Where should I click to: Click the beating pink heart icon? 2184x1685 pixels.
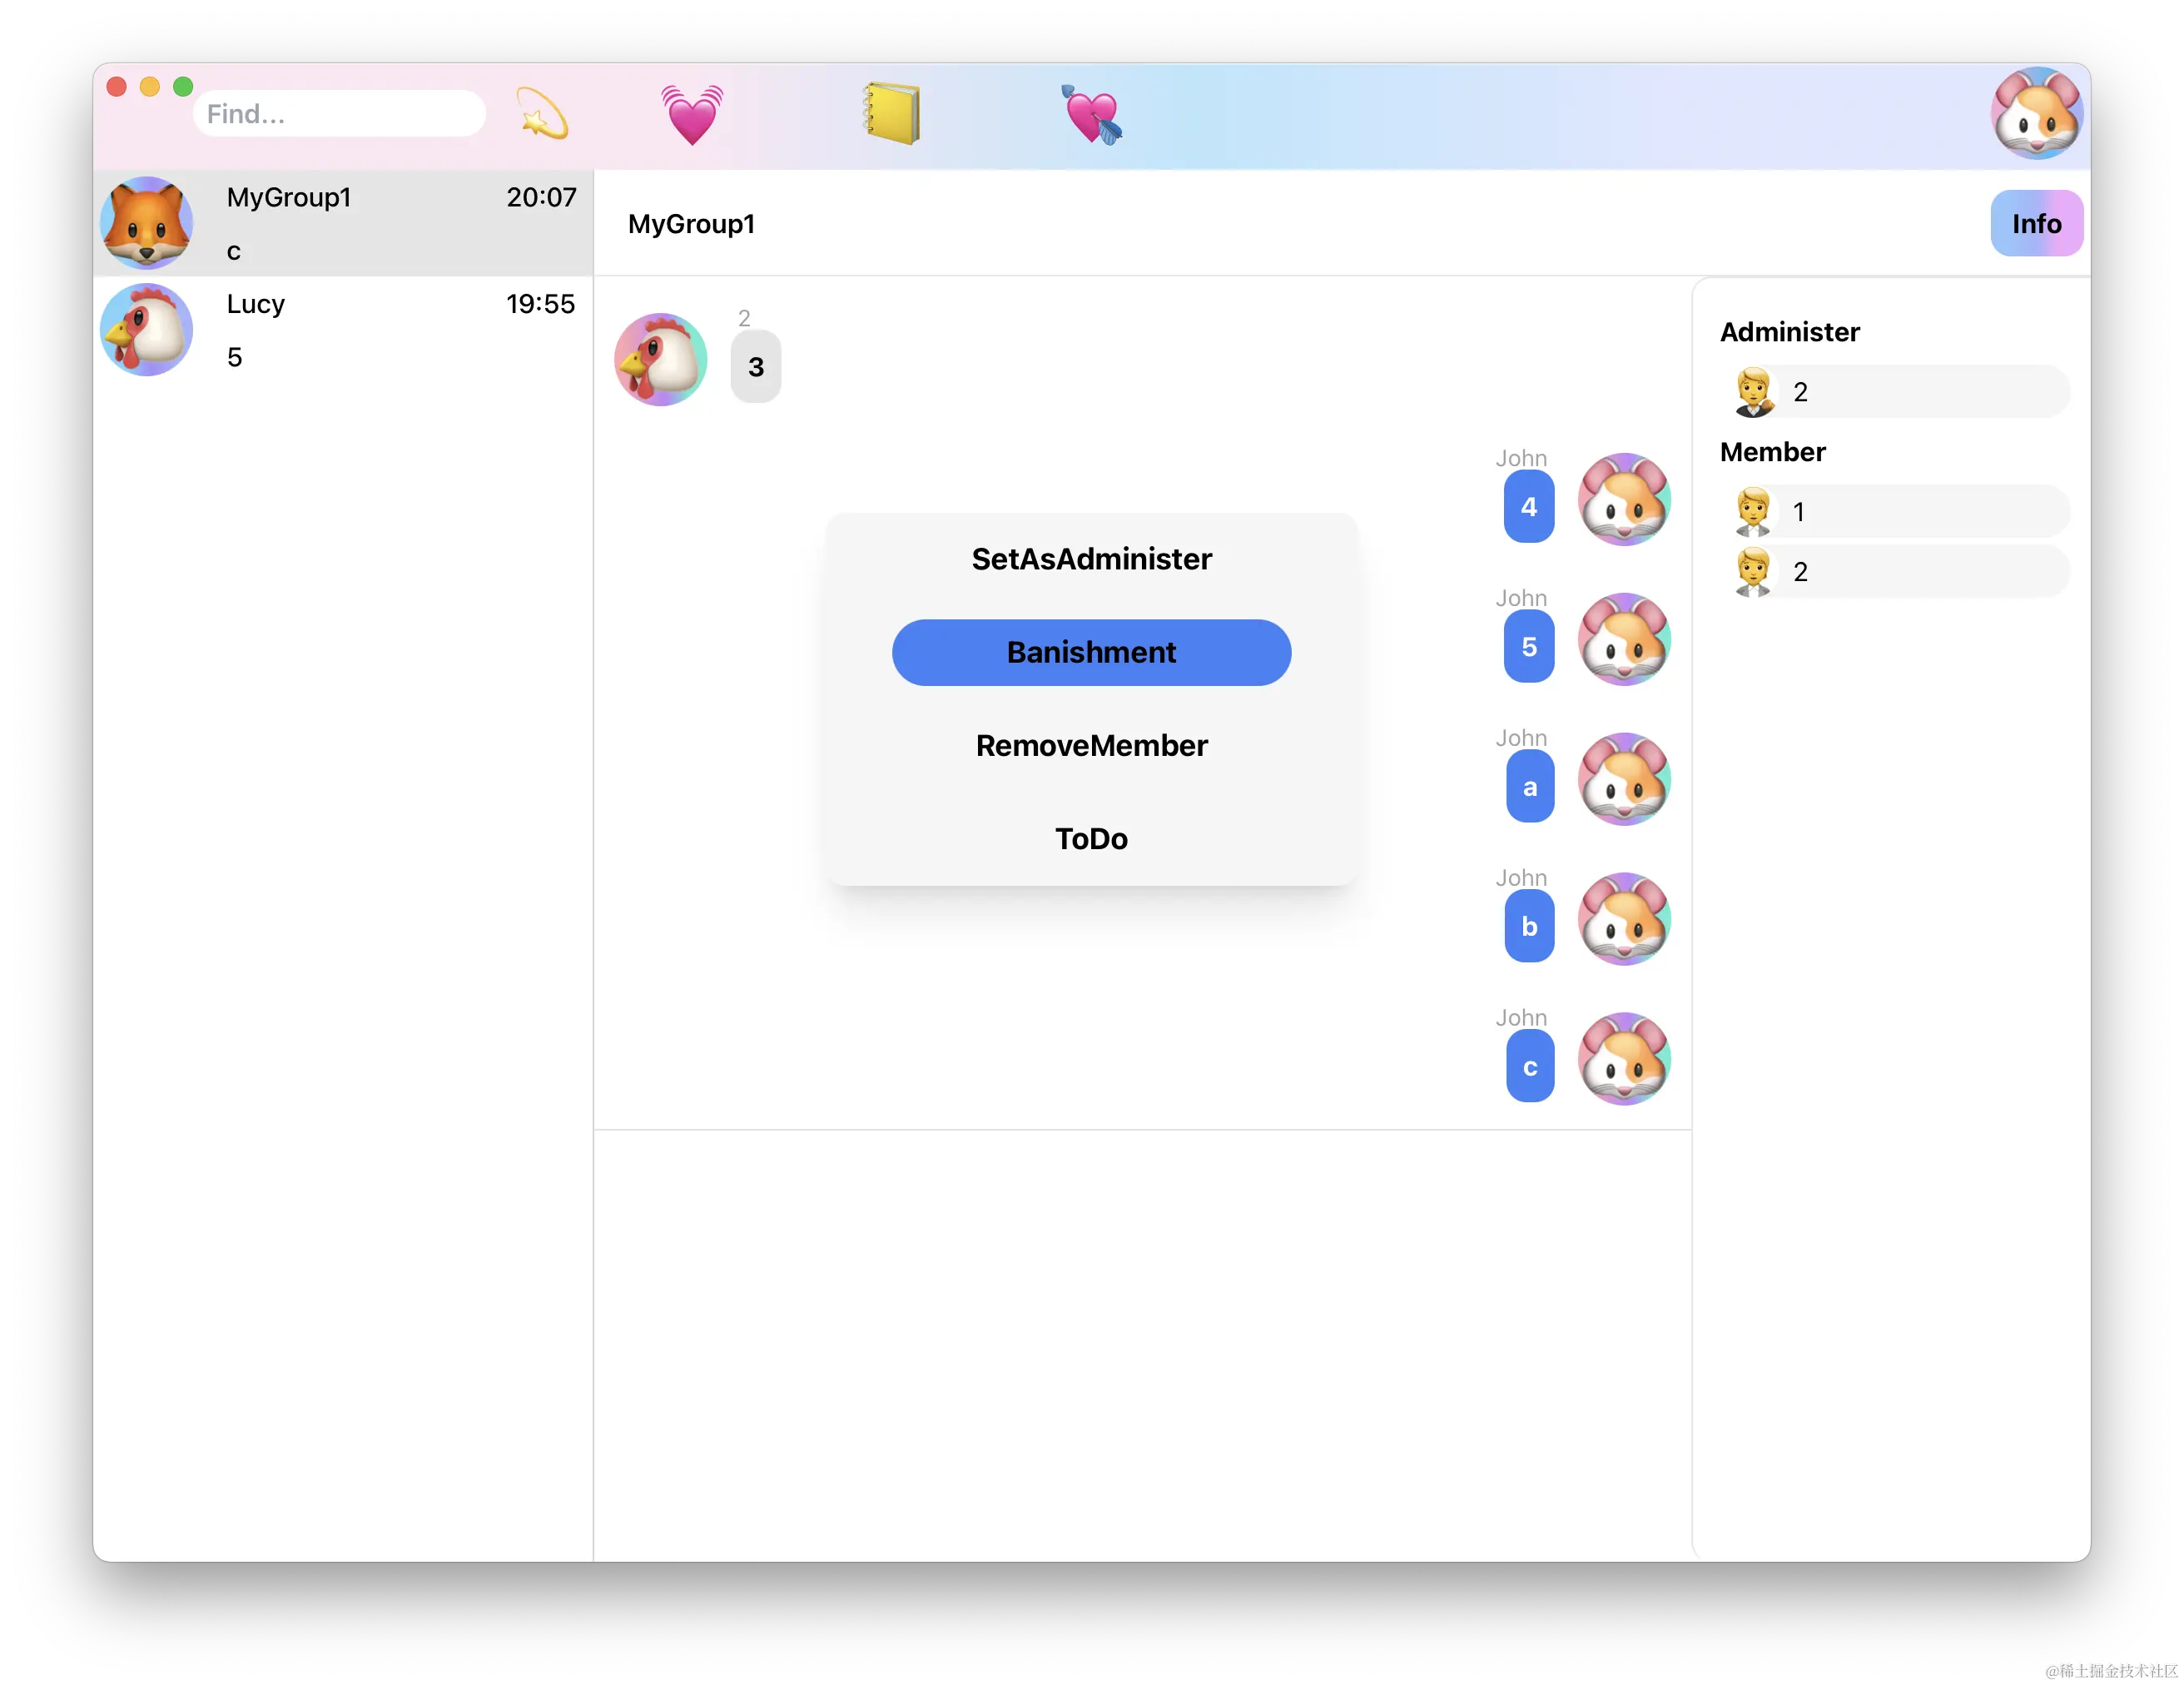pyautogui.click(x=691, y=114)
